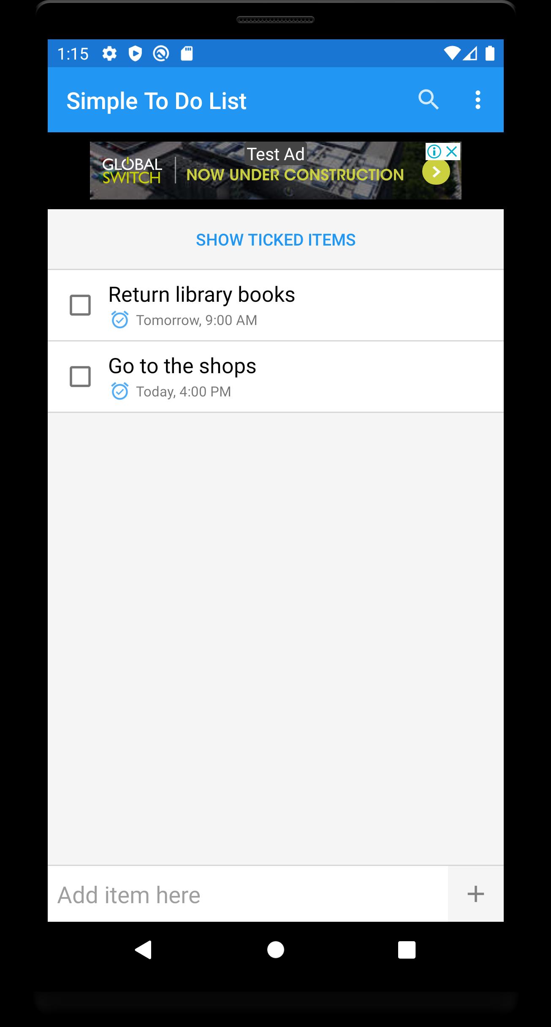Click Show Ticked Items button
The image size is (551, 1027).
point(276,240)
